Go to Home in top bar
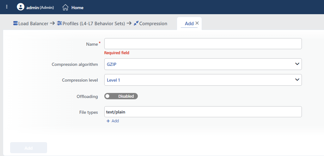324x156 pixels. pos(77,8)
